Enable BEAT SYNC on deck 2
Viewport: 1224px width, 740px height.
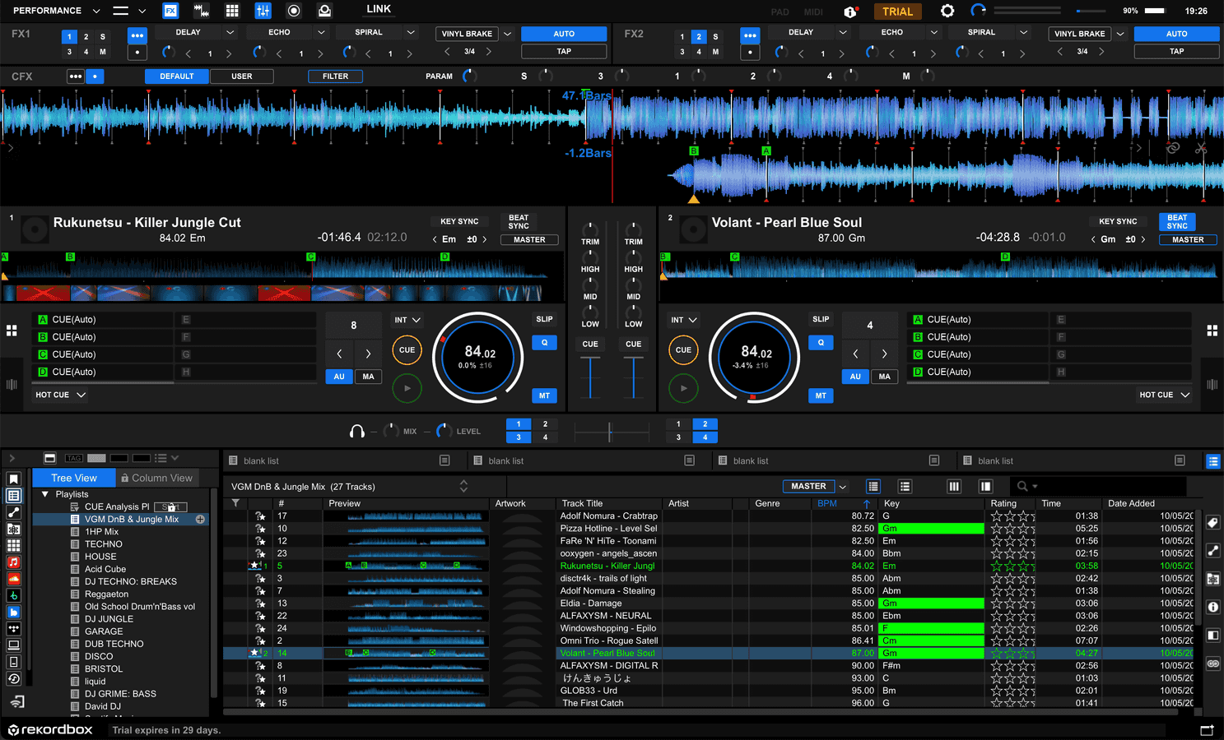coord(1176,222)
